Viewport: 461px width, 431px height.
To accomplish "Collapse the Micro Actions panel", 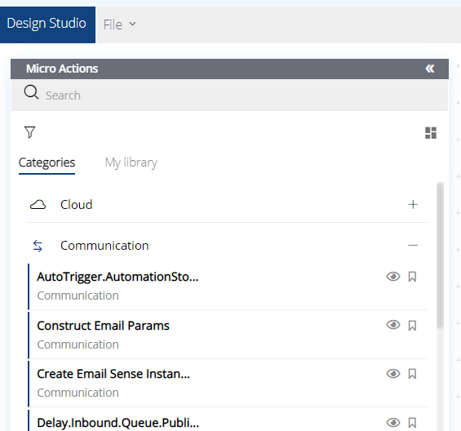I will pyautogui.click(x=430, y=69).
